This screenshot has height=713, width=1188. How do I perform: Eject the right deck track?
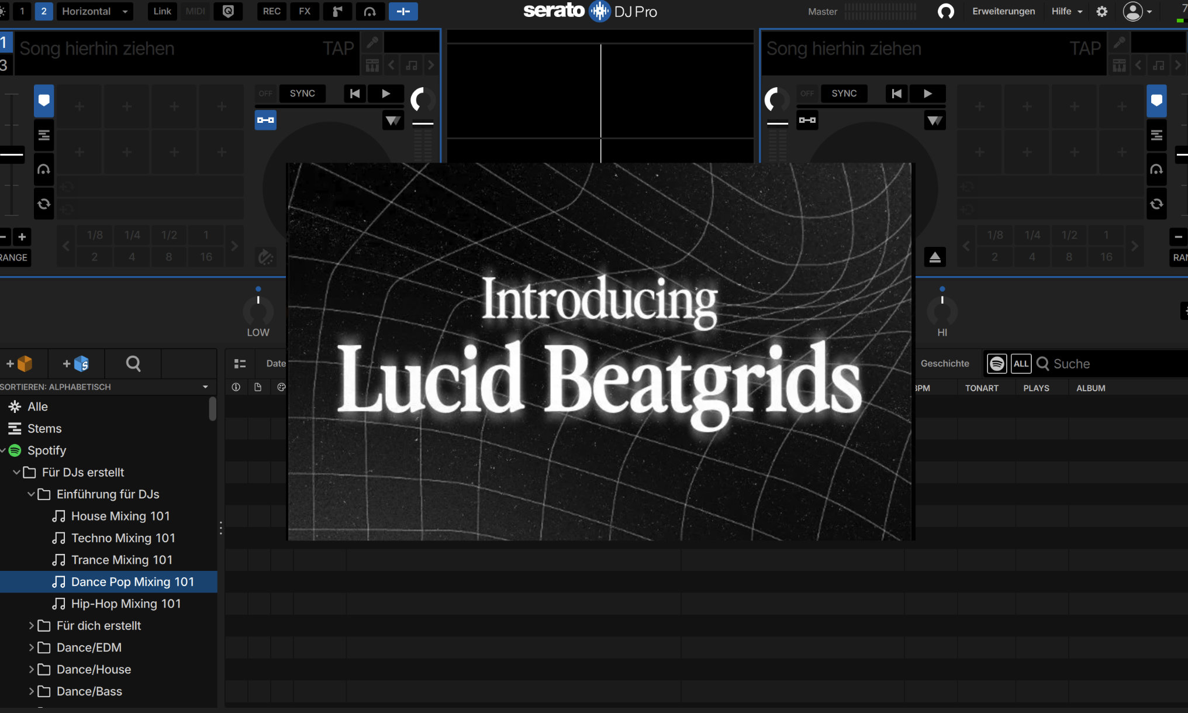[935, 257]
